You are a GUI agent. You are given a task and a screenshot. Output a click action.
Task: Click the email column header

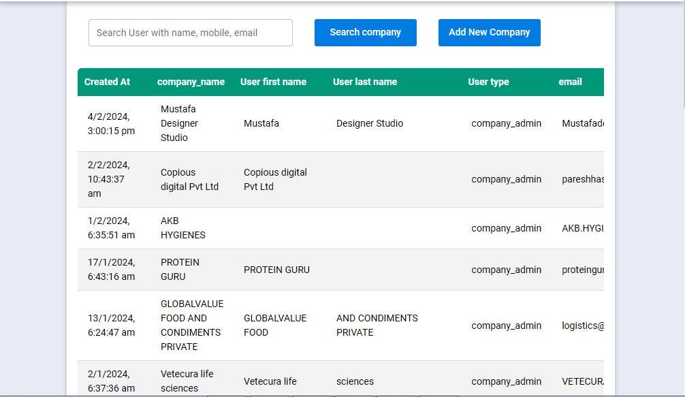coord(570,82)
